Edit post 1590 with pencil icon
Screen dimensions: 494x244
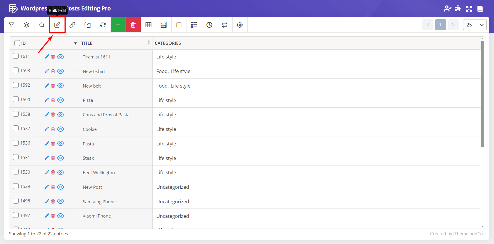pyautogui.click(x=47, y=100)
